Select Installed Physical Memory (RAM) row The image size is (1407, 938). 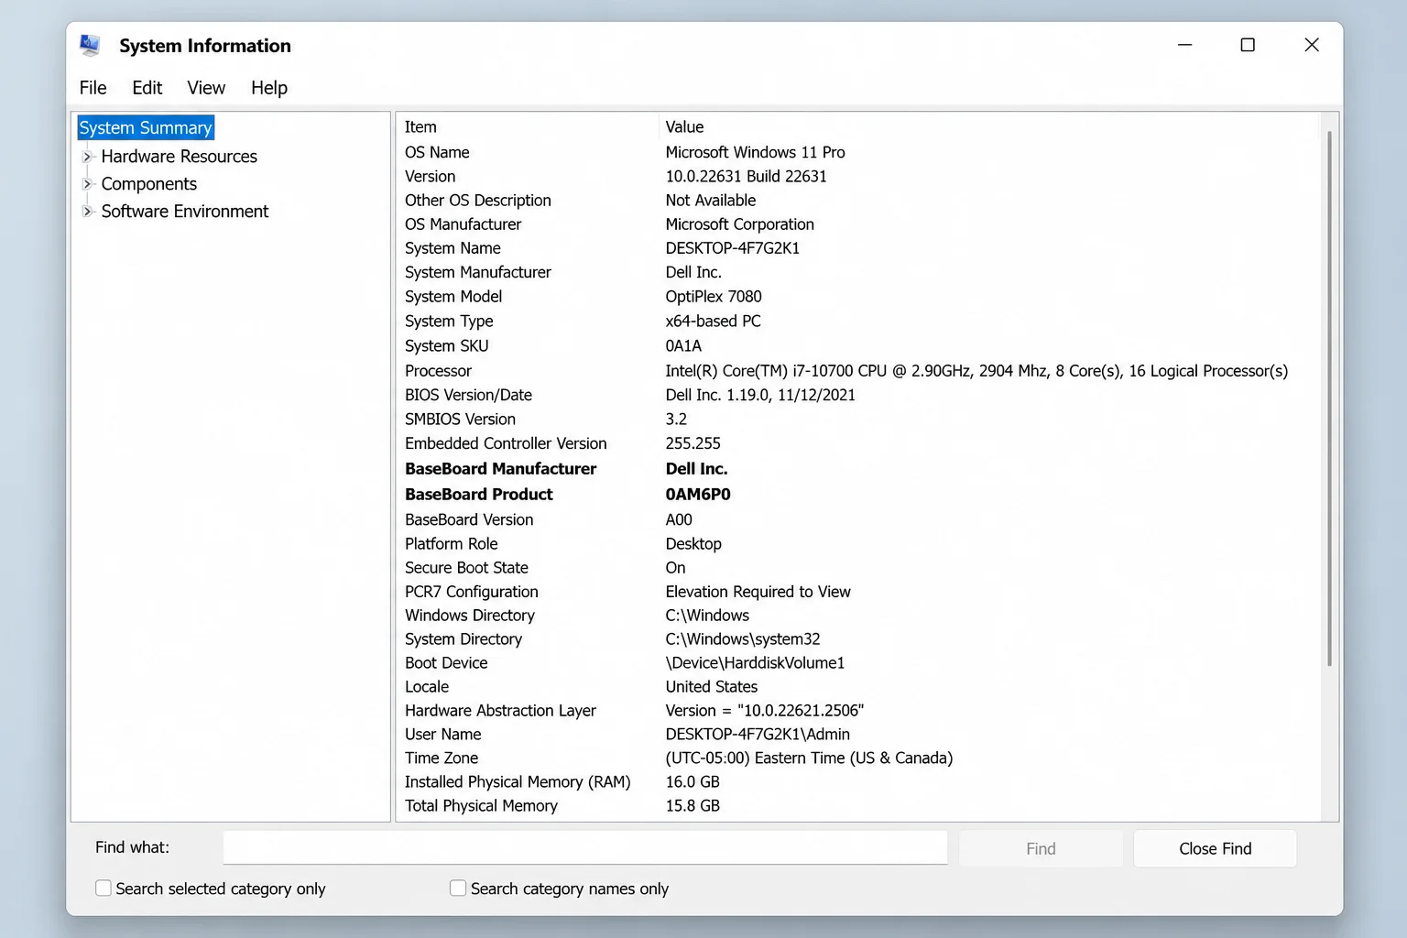(x=859, y=782)
